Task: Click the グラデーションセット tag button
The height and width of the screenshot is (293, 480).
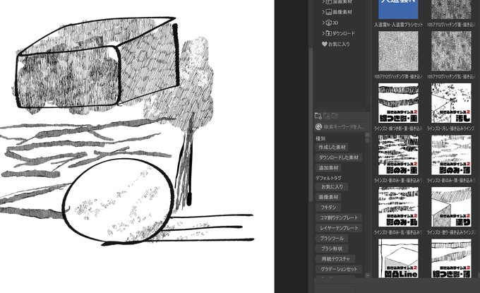Action: 339,270
